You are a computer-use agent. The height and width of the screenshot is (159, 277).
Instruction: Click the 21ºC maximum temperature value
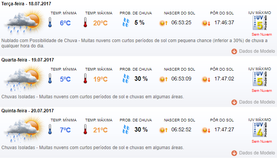[100, 130]
